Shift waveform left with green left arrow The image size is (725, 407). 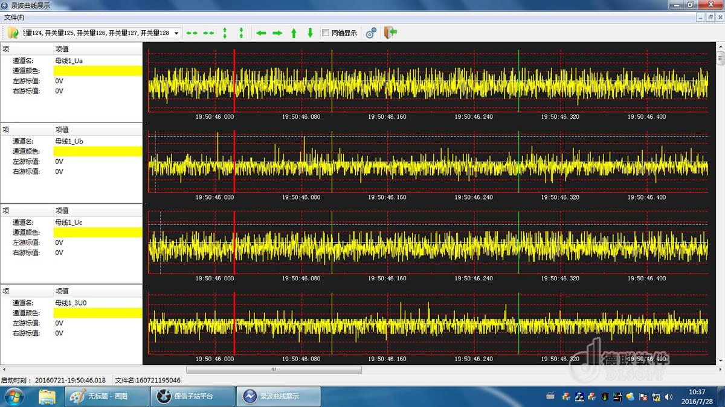pyautogui.click(x=261, y=33)
